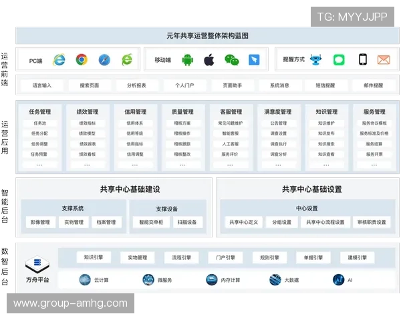
Task: Click the WeChat chat bubbles icon
Action: coord(232,60)
